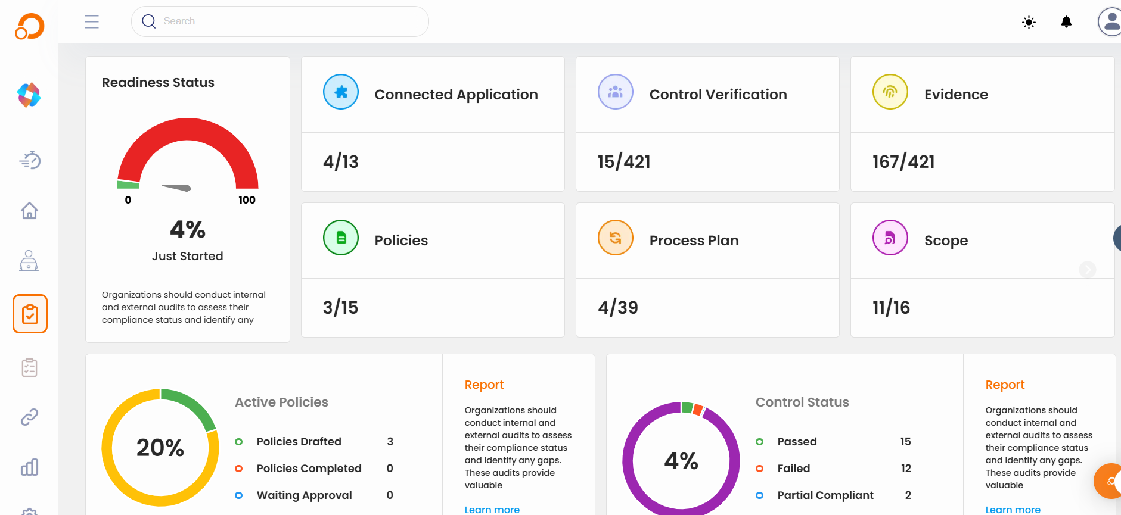The image size is (1121, 515).
Task: Click the Active Policies 20% donut chart
Action: point(160,447)
